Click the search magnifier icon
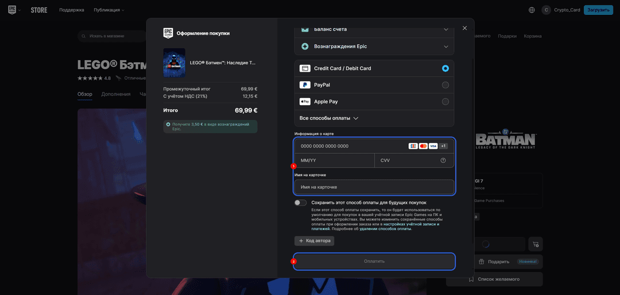The image size is (620, 295). (x=84, y=36)
